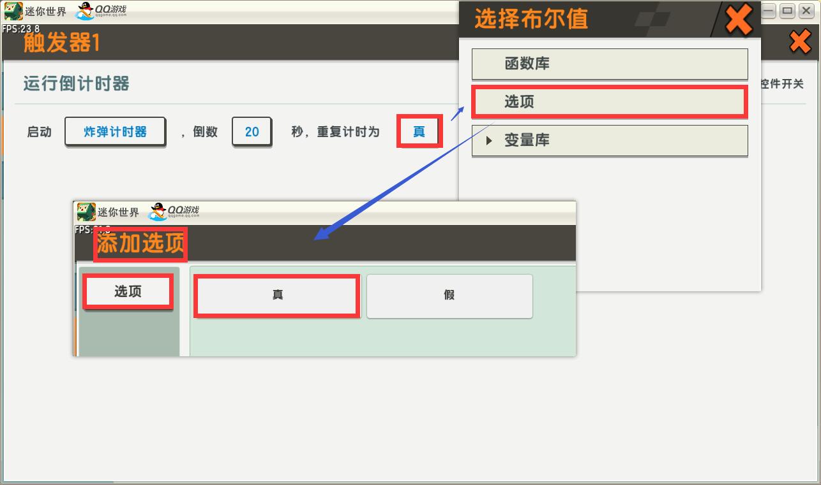Click the 添加选项 title text
821x485 pixels.
pos(140,244)
